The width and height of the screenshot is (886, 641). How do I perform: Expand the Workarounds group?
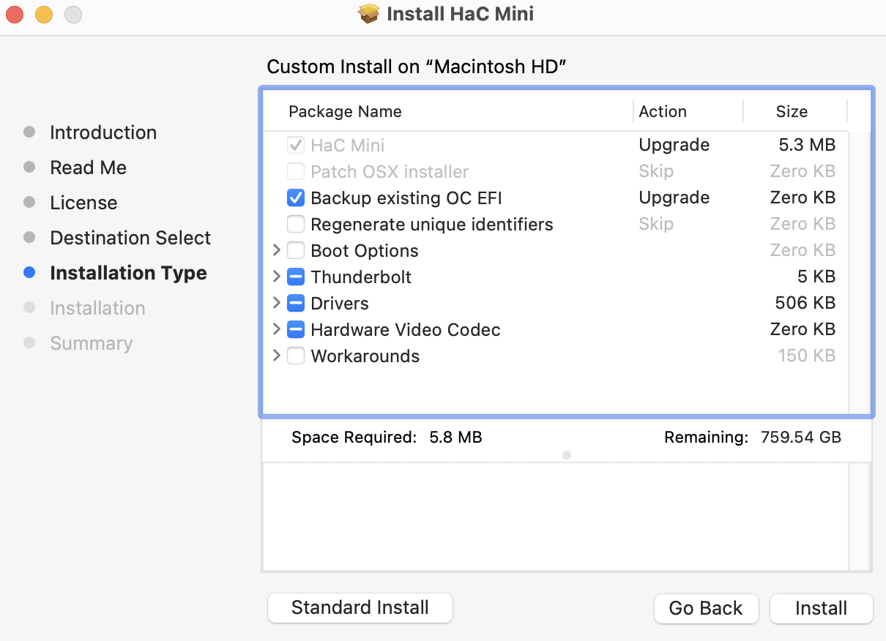[x=276, y=356]
